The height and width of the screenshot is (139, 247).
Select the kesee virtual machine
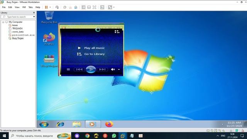point(15,25)
